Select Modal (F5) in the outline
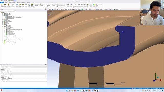164x92 pixels. 7,42
